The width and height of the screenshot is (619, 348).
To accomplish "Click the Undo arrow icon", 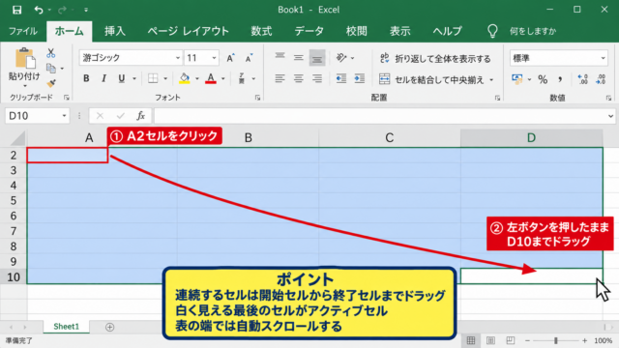I will click(x=39, y=10).
